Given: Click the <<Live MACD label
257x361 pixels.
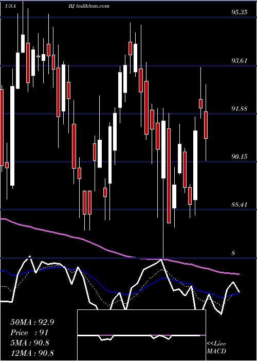Looking at the screenshot, I should (216, 347).
